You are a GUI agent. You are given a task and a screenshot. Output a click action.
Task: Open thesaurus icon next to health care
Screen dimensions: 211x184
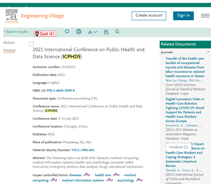(116, 175)
